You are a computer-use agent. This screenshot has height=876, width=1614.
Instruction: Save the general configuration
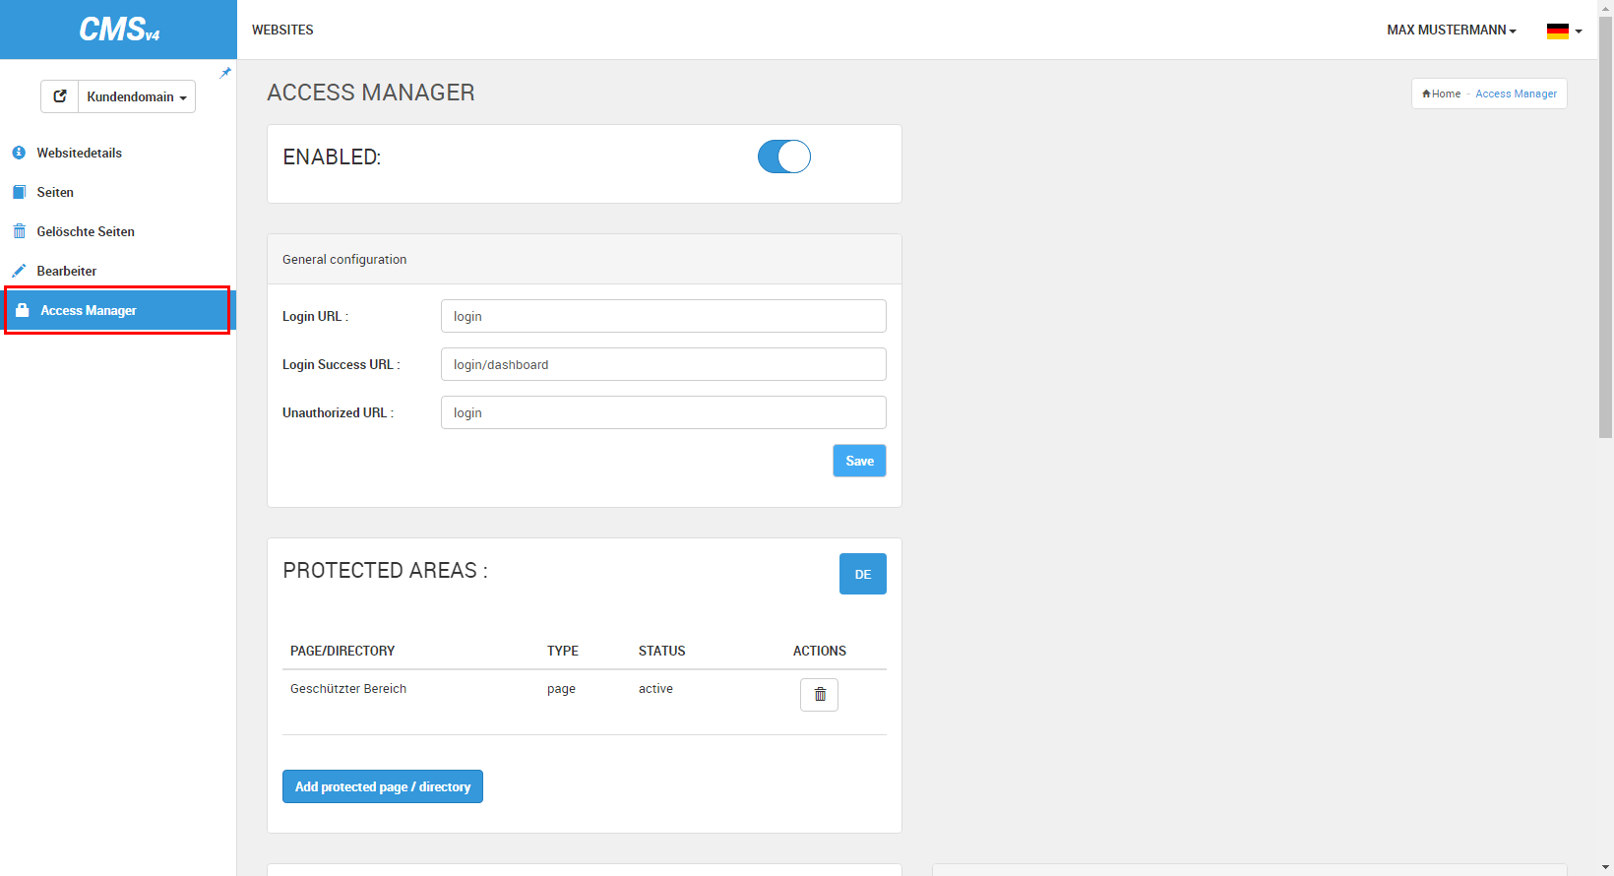click(x=859, y=461)
